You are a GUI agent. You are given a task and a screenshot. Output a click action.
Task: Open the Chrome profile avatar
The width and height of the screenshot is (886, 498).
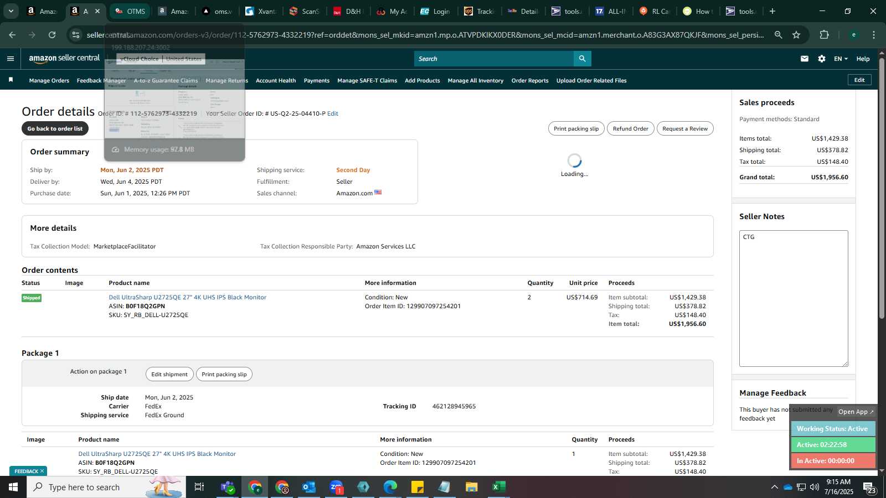(x=853, y=35)
